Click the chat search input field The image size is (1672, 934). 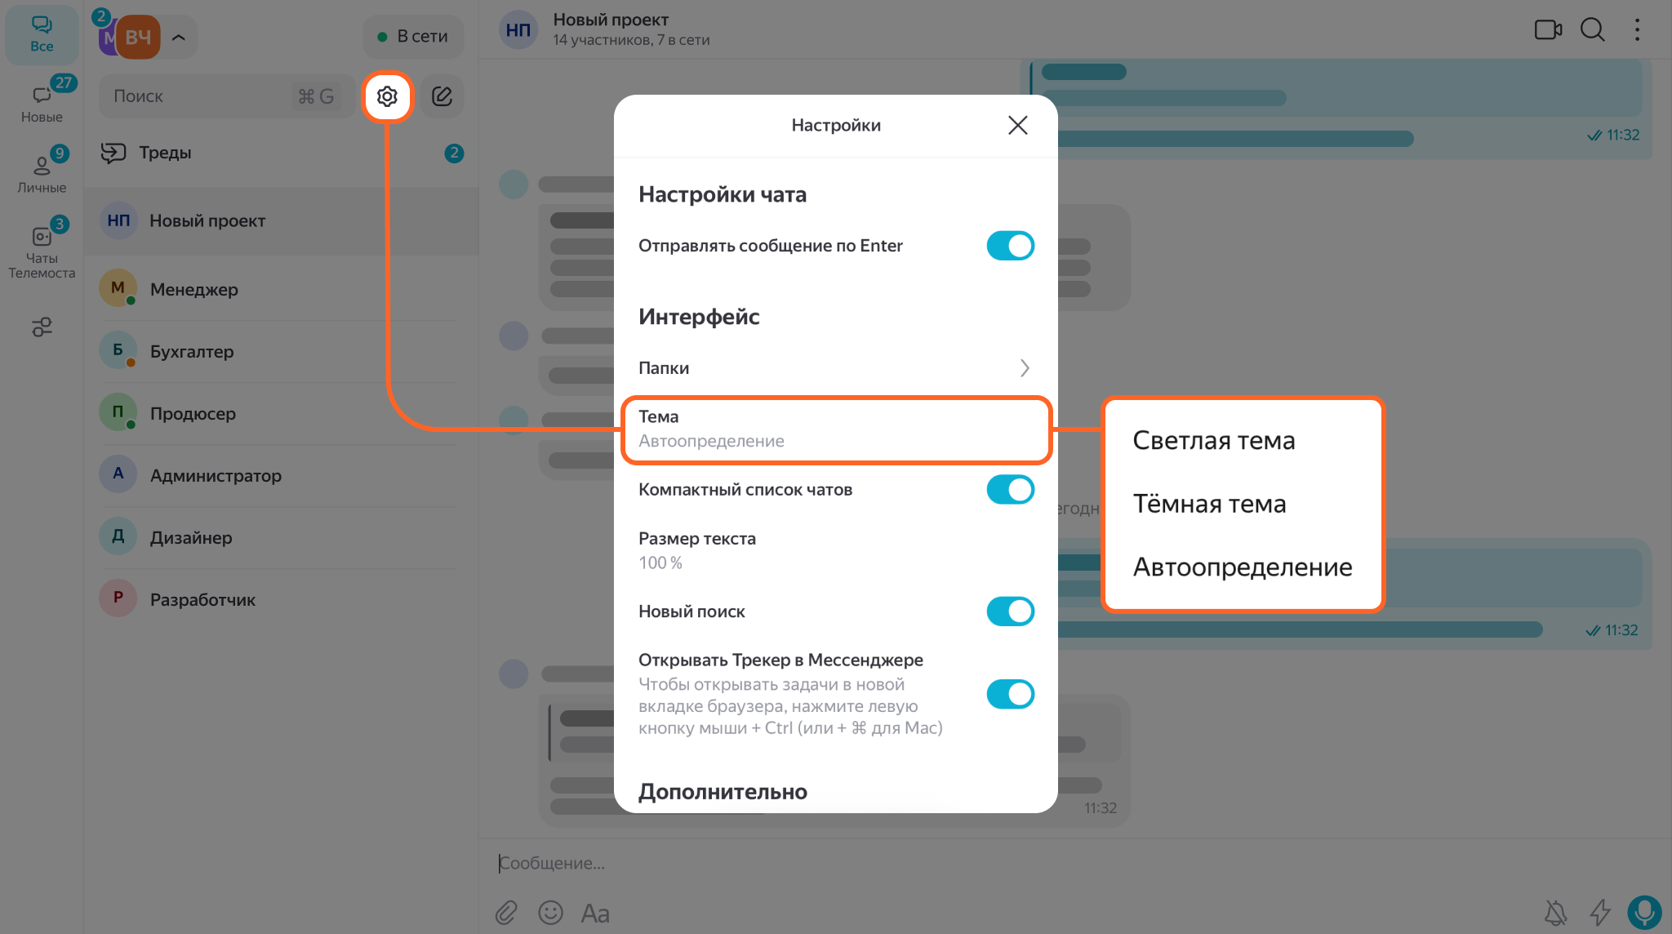point(225,96)
